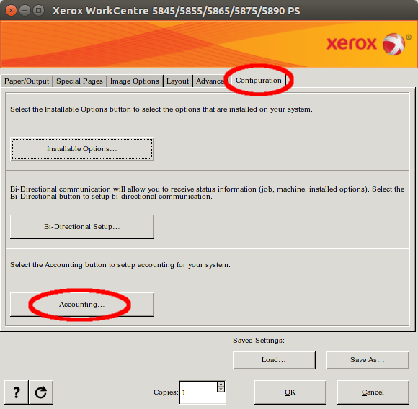Increase copies with the up arrow

[x=221, y=385]
